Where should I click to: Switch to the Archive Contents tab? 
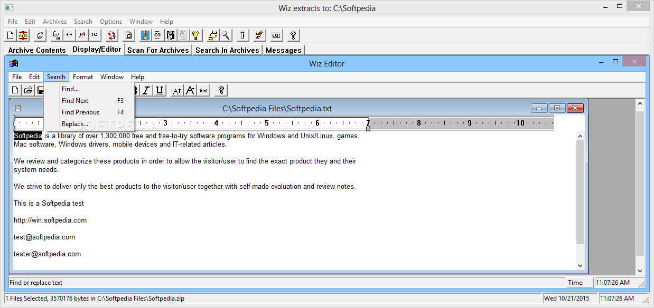37,50
